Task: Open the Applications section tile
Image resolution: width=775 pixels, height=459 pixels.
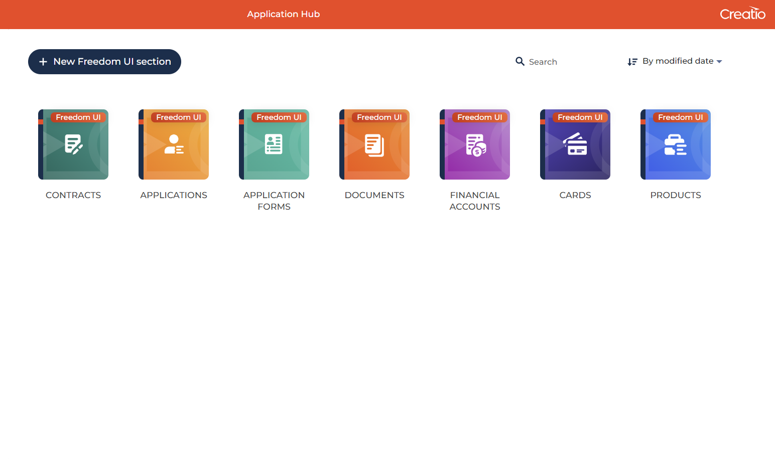Action: (x=174, y=144)
